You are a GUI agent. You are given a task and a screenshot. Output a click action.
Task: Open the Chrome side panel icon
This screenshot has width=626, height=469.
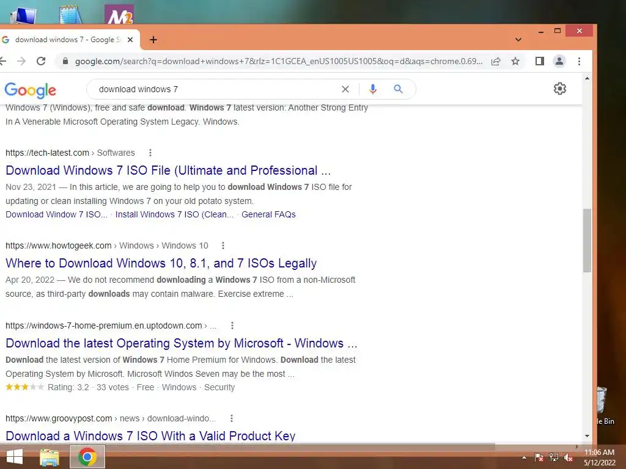pos(539,61)
